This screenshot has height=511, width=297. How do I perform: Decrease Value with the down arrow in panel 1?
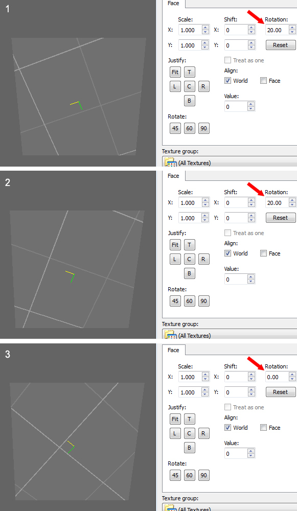click(x=251, y=108)
